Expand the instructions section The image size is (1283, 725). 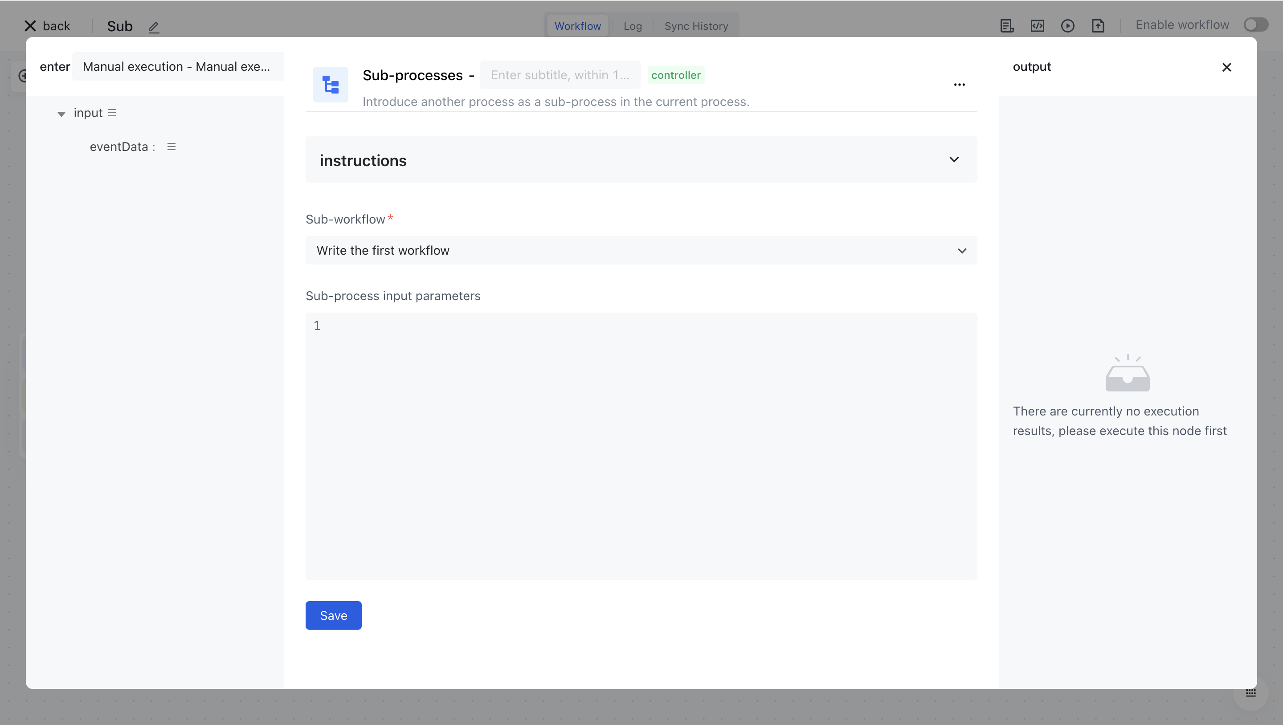954,160
